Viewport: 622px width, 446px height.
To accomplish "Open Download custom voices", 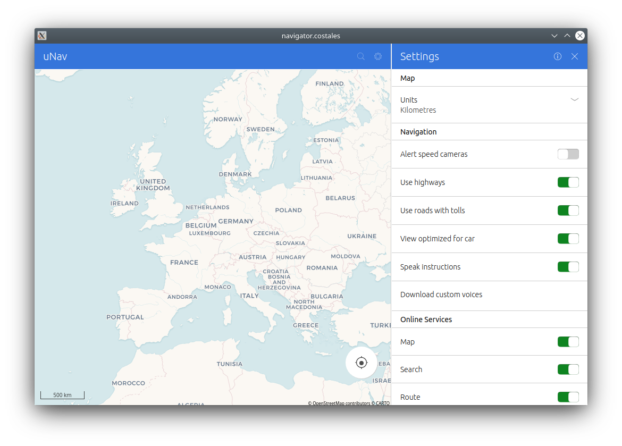I will pyautogui.click(x=489, y=294).
